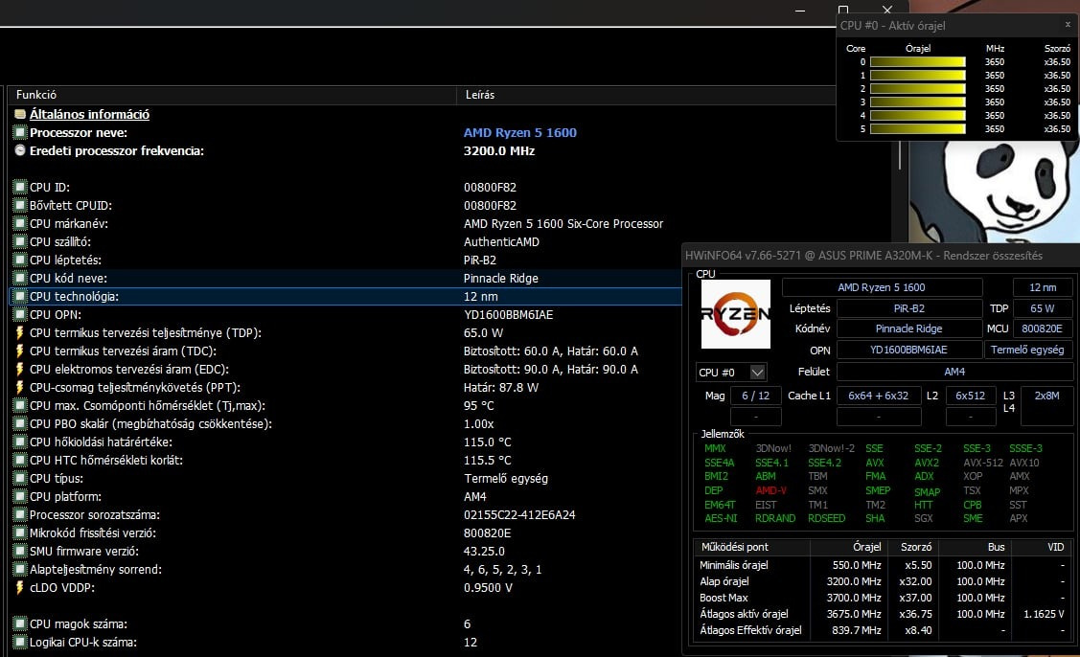Click the 6 / 12 Mag field
This screenshot has width=1080, height=657.
tap(755, 396)
